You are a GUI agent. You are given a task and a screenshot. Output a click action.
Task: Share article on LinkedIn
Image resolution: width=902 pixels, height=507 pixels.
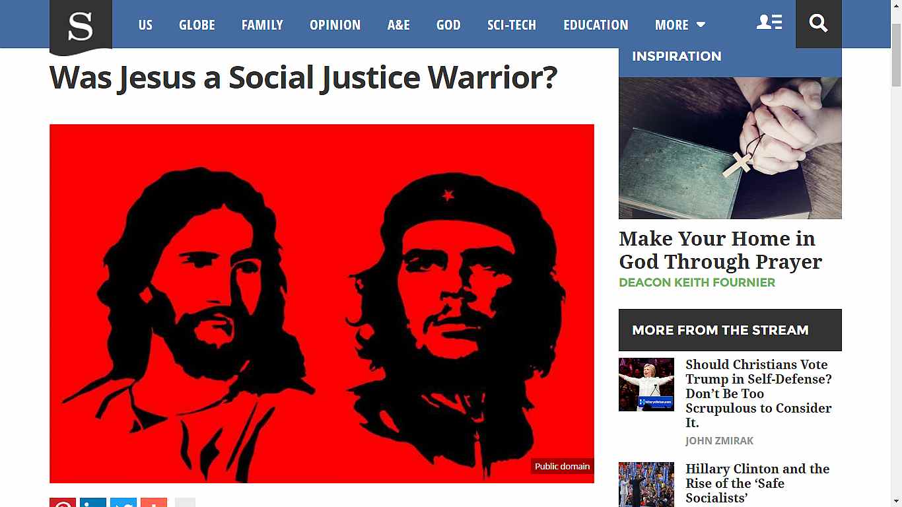(x=93, y=502)
